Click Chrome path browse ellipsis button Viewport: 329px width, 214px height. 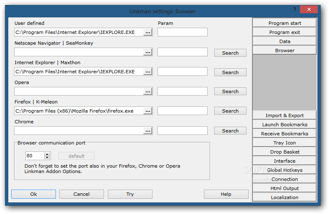click(x=148, y=131)
